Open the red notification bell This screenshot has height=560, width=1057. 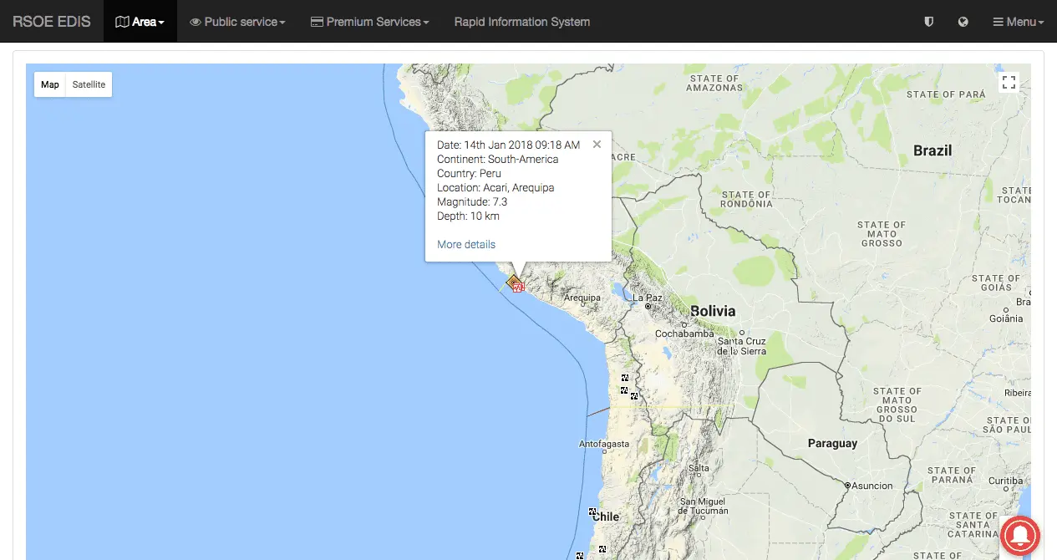1019,535
